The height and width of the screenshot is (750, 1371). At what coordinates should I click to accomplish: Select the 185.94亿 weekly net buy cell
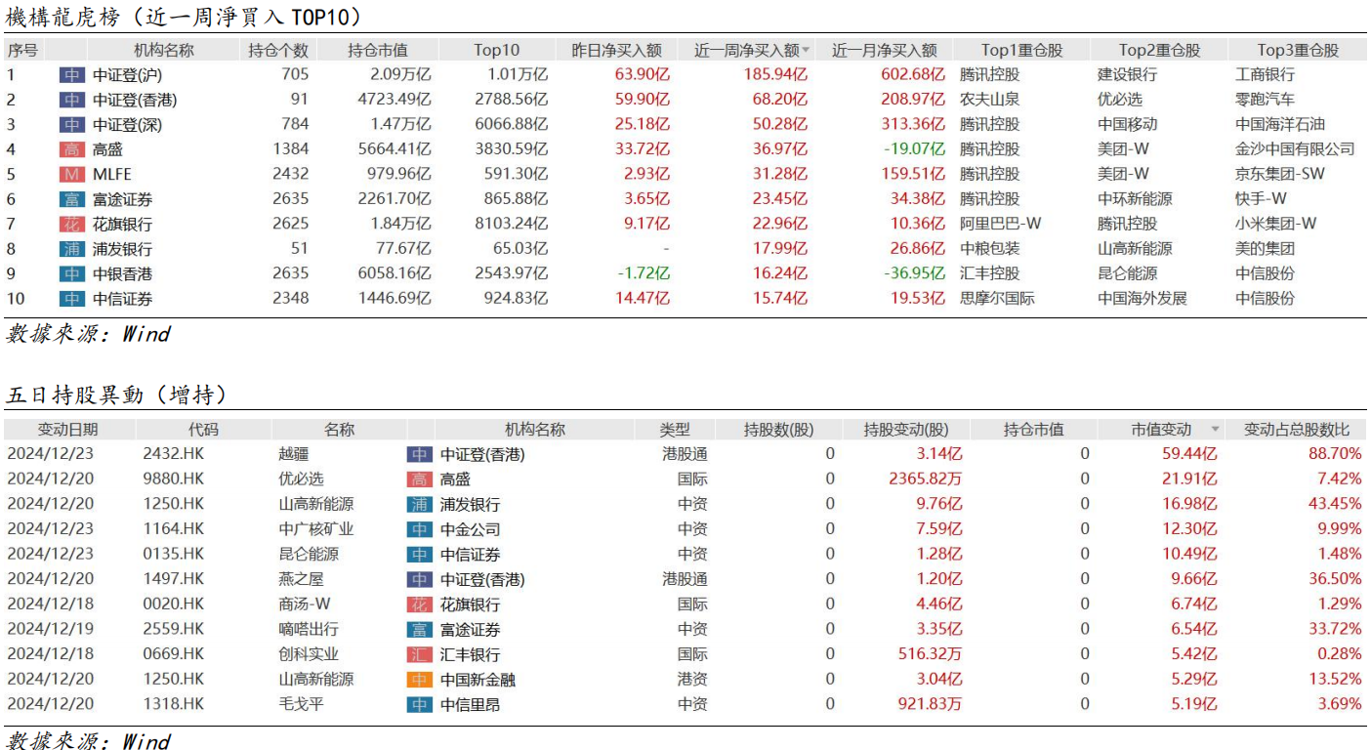click(776, 74)
